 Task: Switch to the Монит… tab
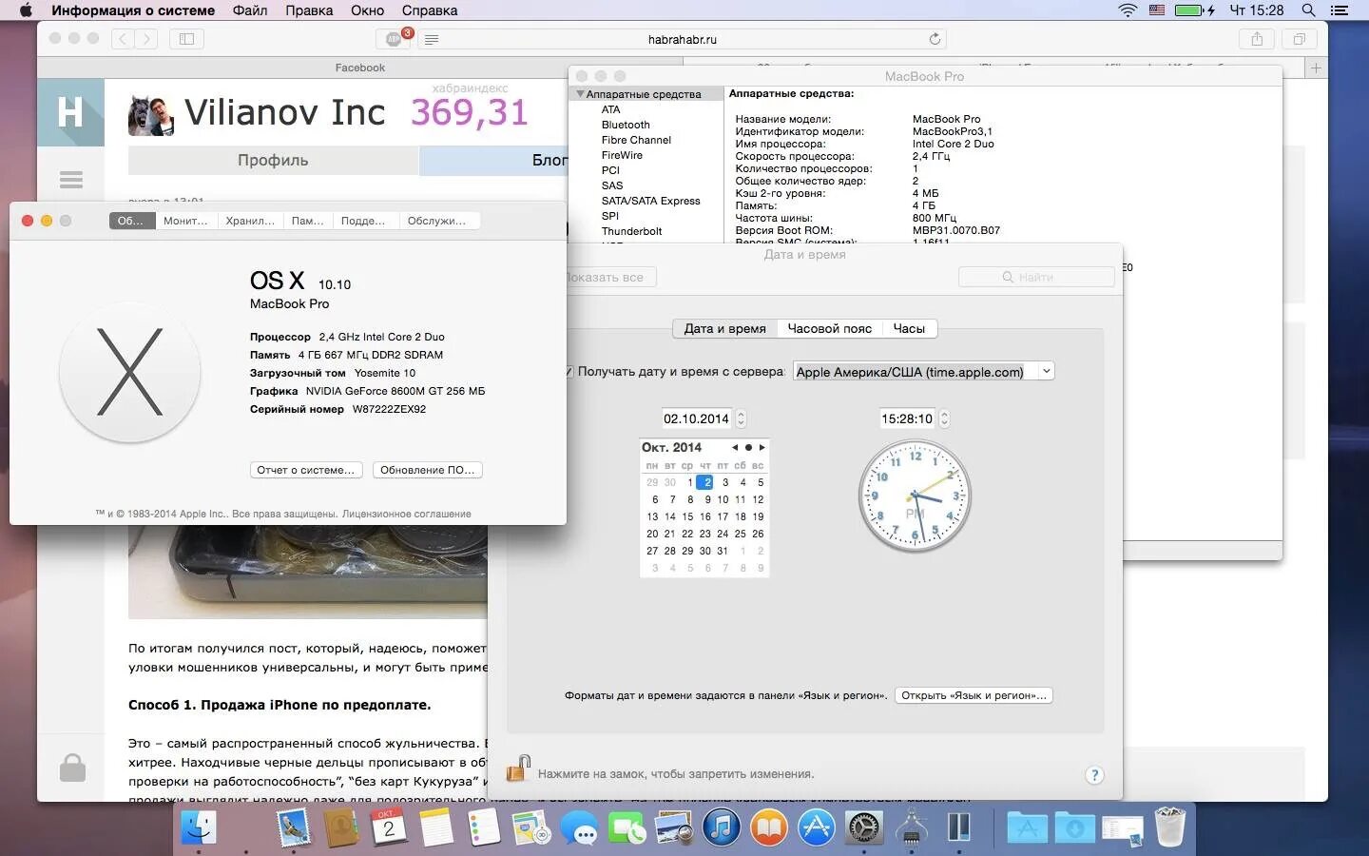pos(185,221)
